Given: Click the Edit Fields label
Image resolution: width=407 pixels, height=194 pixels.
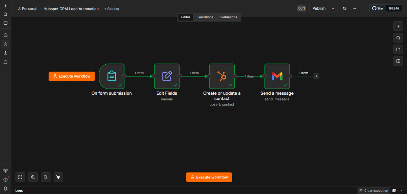Looking at the screenshot, I should point(167,93).
